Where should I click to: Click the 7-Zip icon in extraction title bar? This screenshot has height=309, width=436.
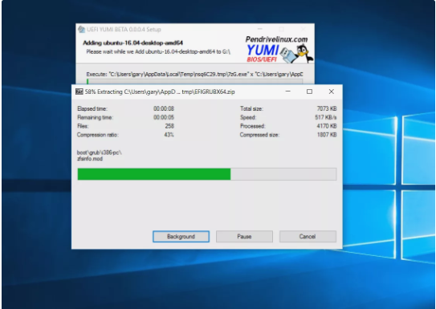(x=79, y=91)
